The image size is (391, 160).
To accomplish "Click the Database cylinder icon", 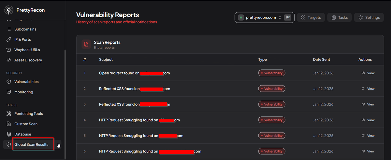I will click(9, 134).
